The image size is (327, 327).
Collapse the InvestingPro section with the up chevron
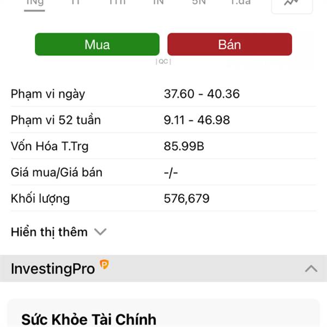311,269
